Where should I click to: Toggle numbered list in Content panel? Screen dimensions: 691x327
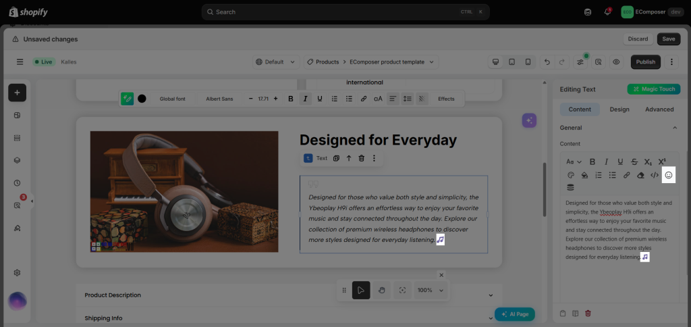tap(599, 175)
